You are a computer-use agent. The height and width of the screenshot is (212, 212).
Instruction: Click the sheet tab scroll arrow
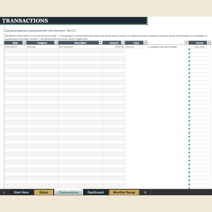point(4,193)
